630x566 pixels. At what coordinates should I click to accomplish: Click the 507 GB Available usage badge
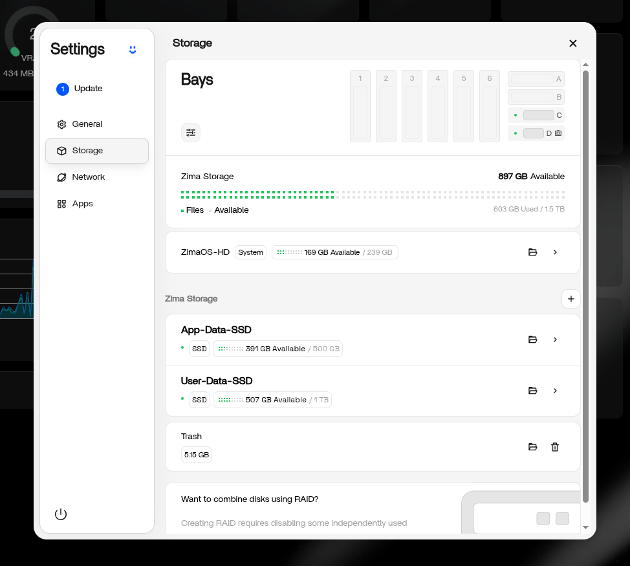pos(272,400)
